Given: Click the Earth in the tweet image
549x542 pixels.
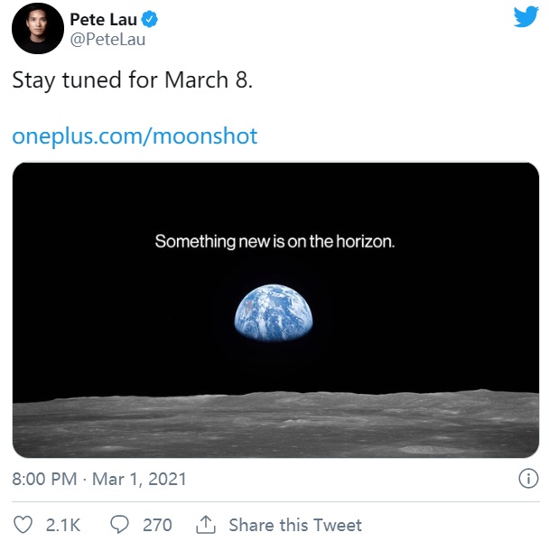Looking at the screenshot, I should pos(274,313).
